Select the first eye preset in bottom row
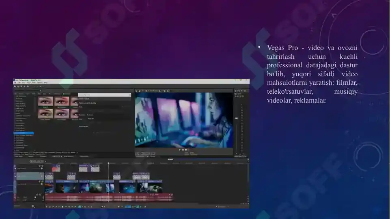The height and width of the screenshot is (219, 390). pos(45,114)
